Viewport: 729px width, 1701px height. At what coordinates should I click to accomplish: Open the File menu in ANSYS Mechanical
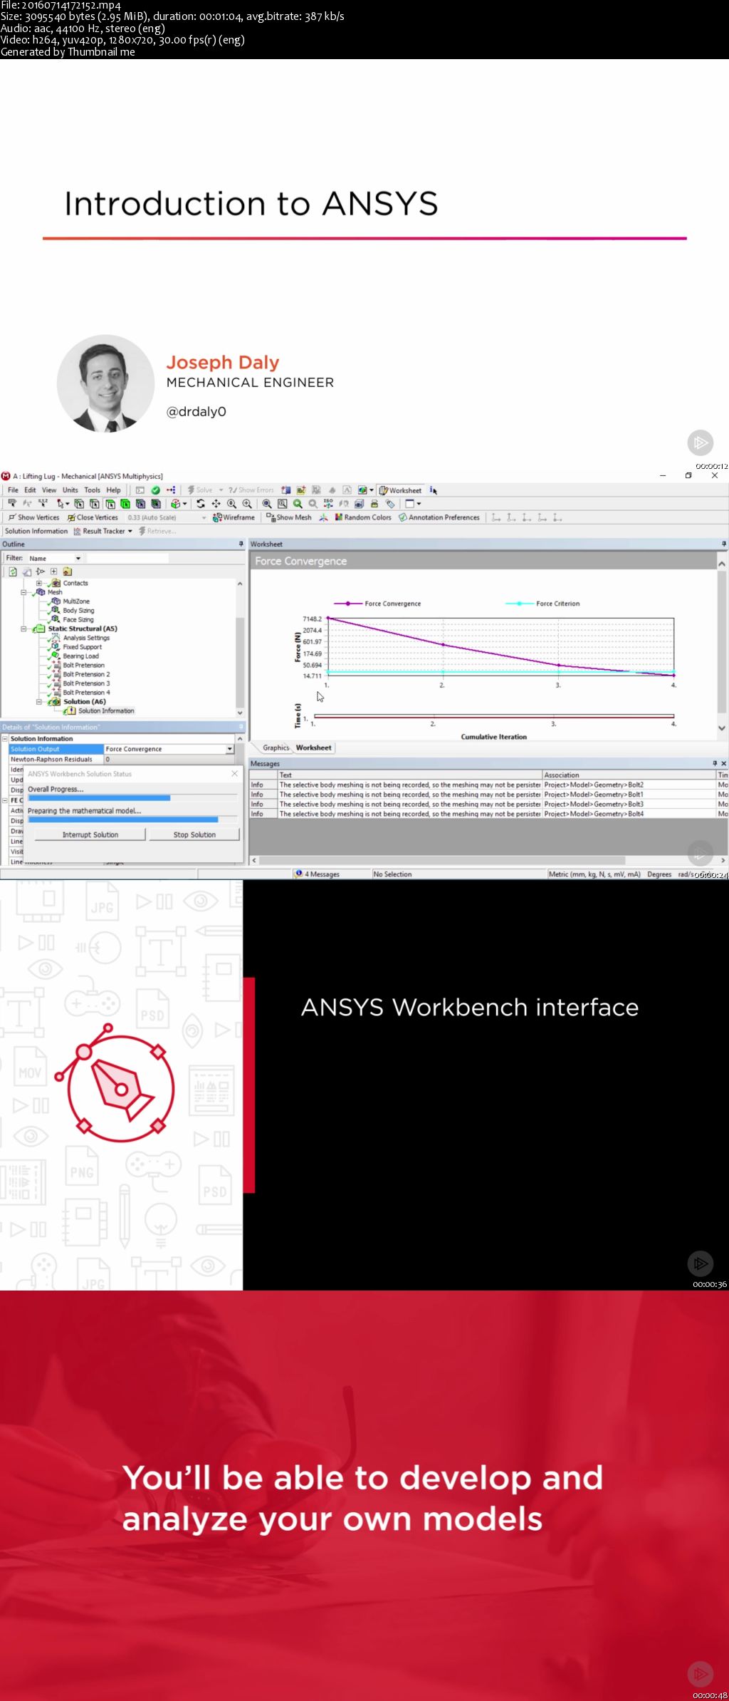coord(13,490)
